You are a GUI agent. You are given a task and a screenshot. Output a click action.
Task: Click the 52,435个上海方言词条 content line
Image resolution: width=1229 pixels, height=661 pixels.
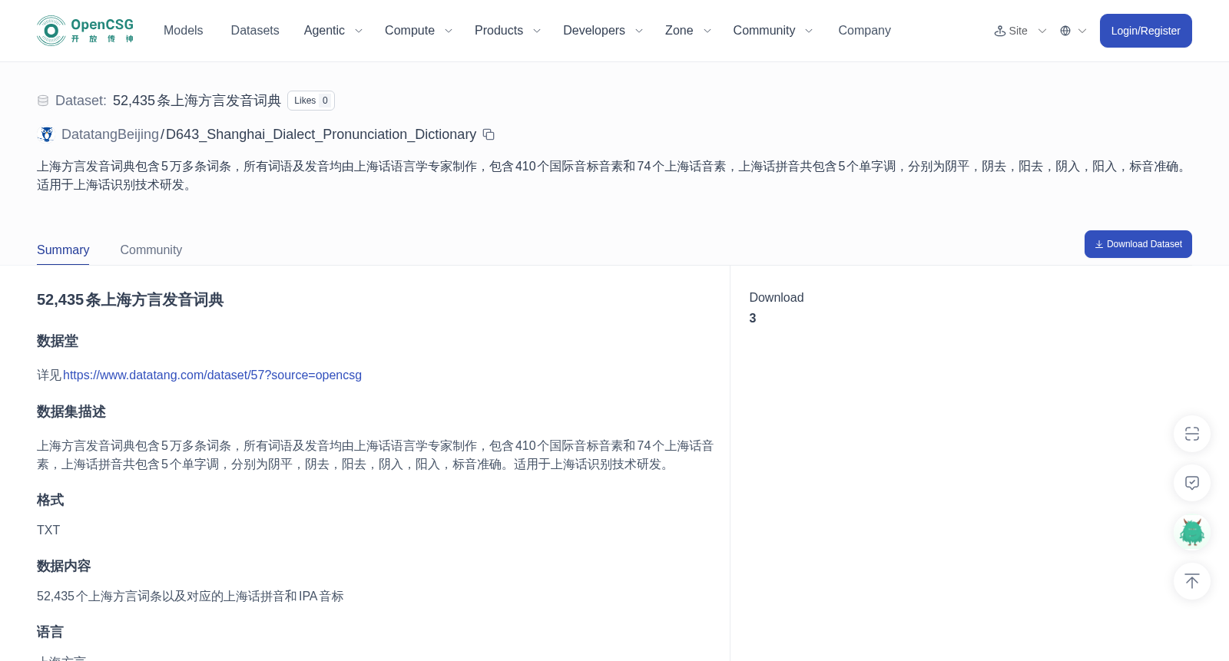tap(190, 597)
